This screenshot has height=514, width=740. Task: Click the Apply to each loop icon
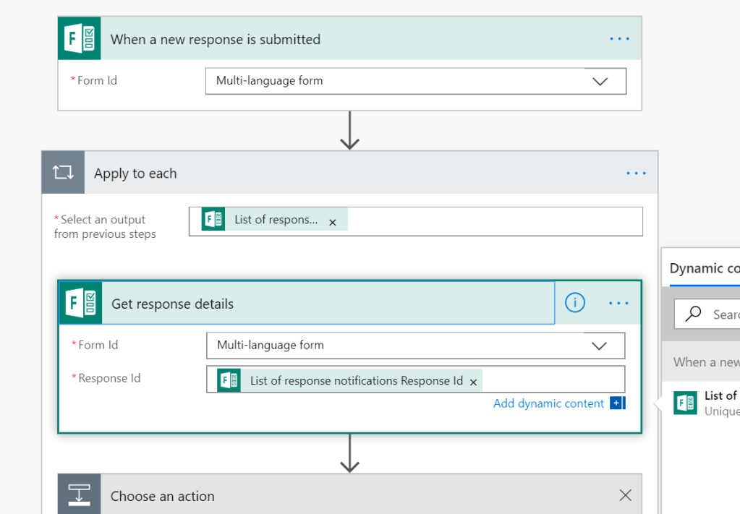pyautogui.click(x=63, y=173)
